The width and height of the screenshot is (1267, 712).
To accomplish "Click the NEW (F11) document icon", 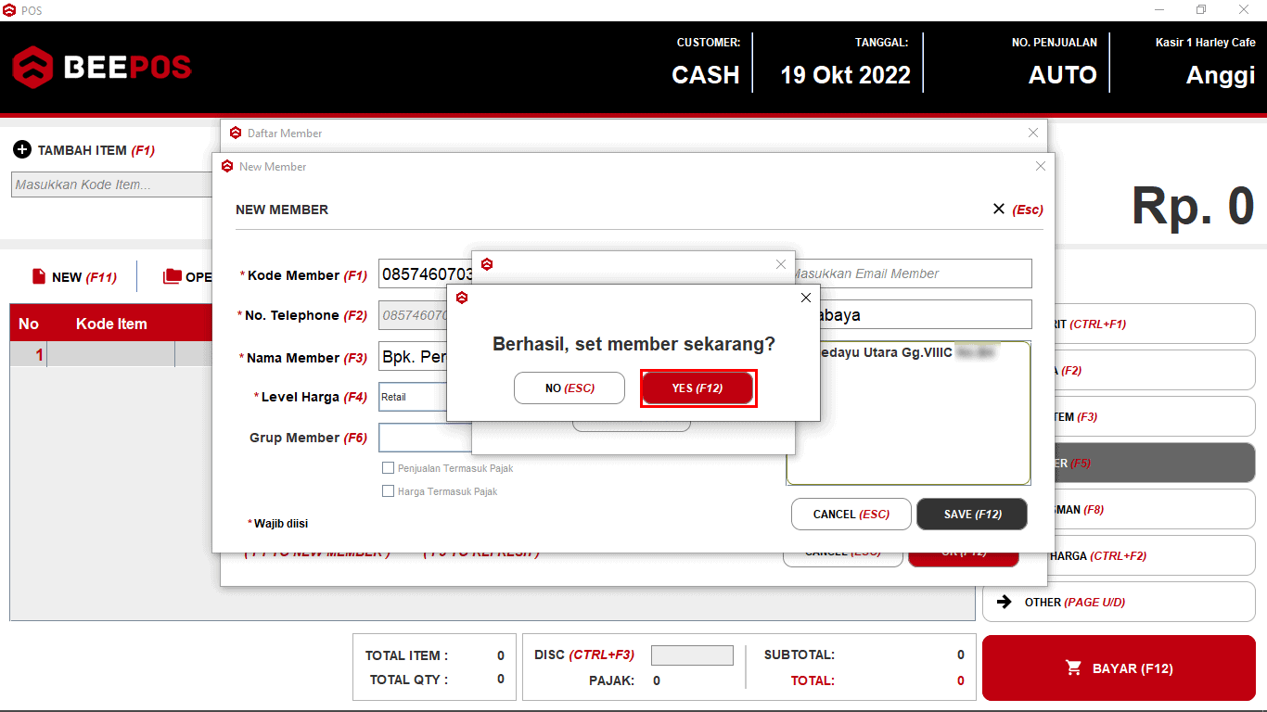I will click(x=39, y=276).
